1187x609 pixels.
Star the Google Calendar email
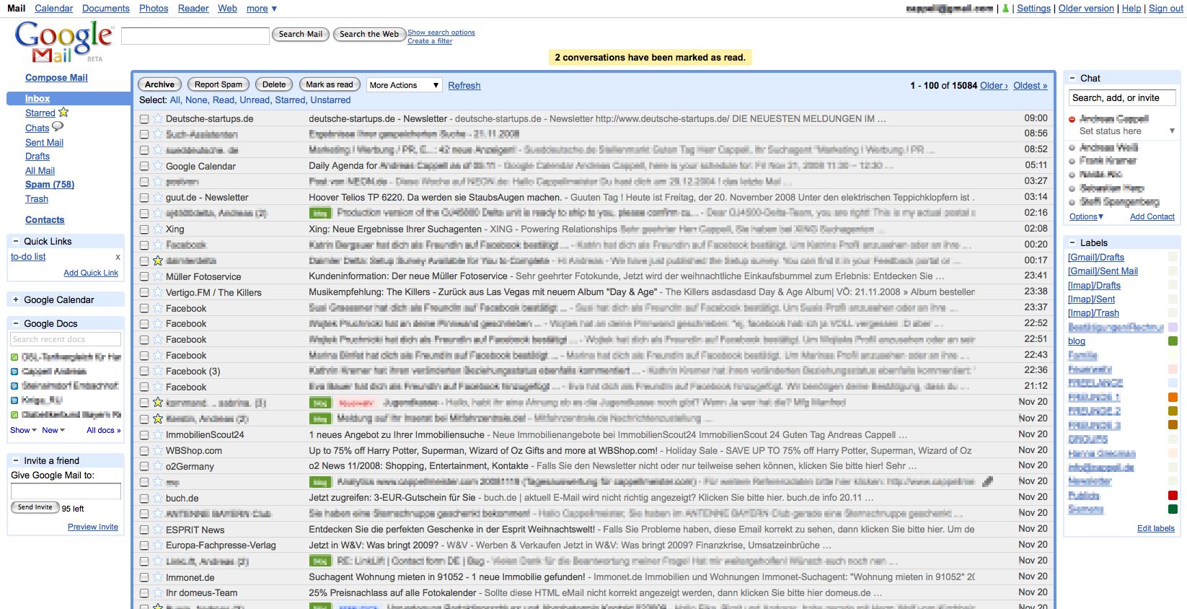point(158,166)
